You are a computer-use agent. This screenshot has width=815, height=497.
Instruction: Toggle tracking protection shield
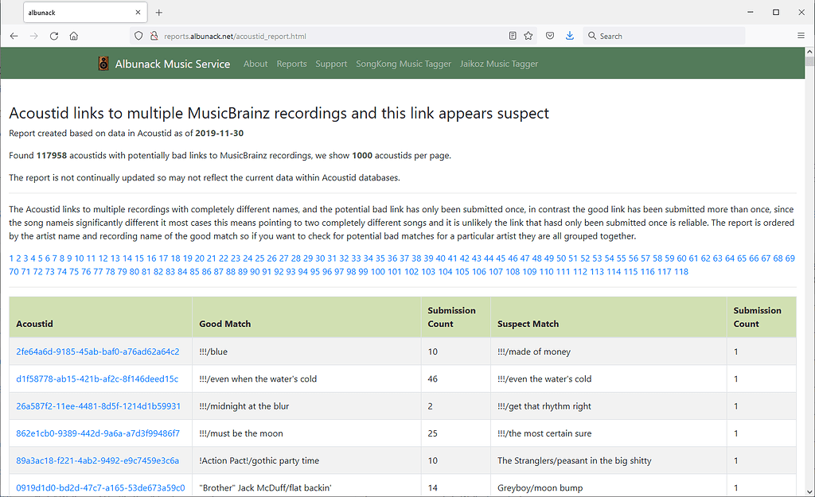[x=139, y=36]
